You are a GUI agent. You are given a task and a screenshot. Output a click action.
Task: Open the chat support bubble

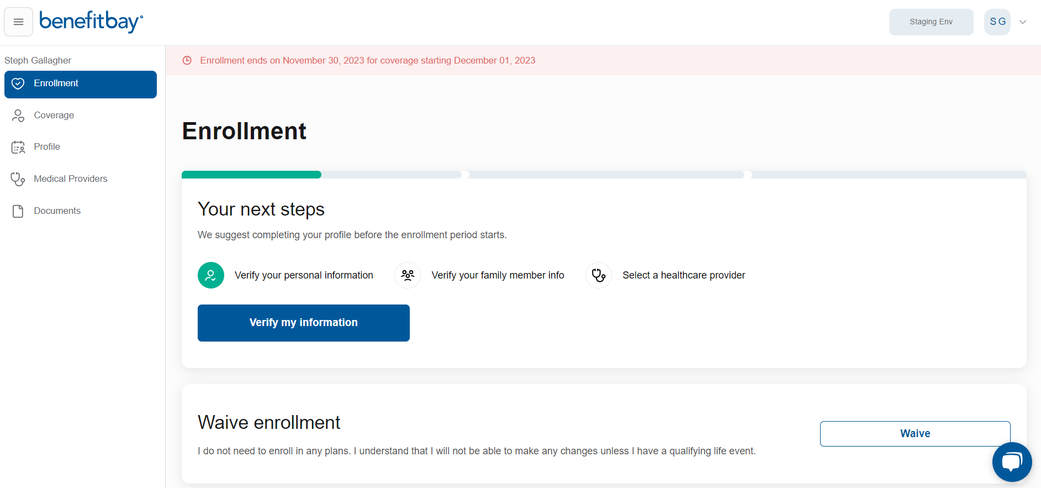pyautogui.click(x=1012, y=461)
